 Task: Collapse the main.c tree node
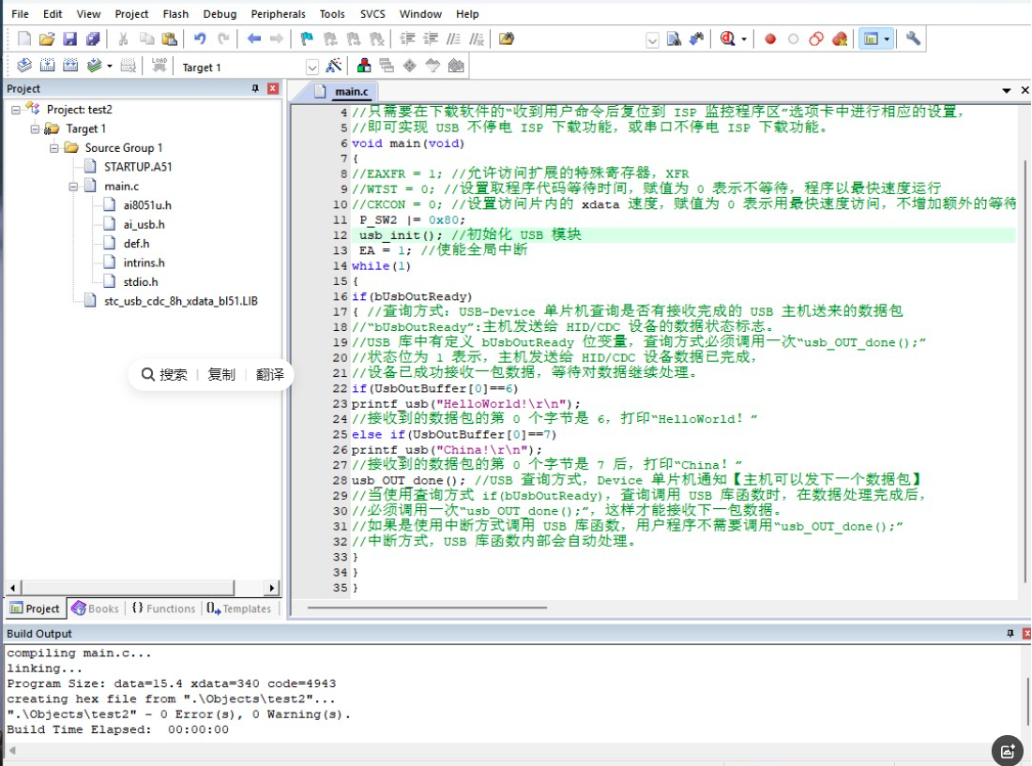(73, 187)
